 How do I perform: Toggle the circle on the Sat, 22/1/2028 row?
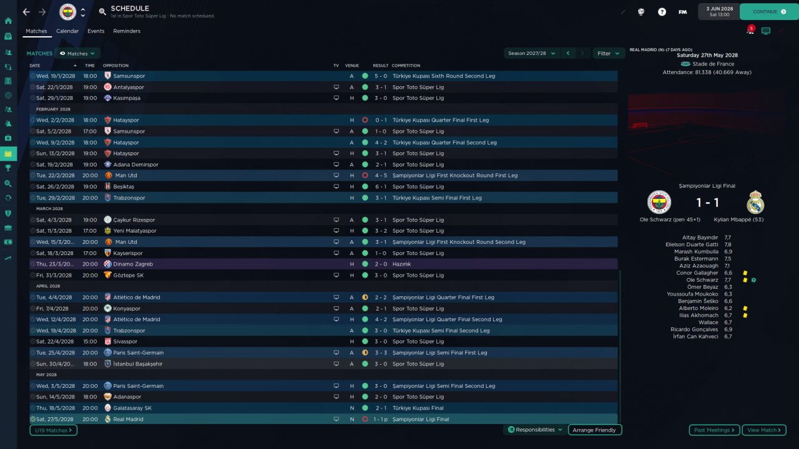pyautogui.click(x=32, y=87)
